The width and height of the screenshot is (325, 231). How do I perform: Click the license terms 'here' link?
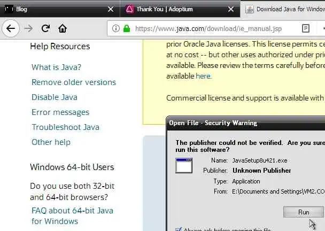coord(203,76)
